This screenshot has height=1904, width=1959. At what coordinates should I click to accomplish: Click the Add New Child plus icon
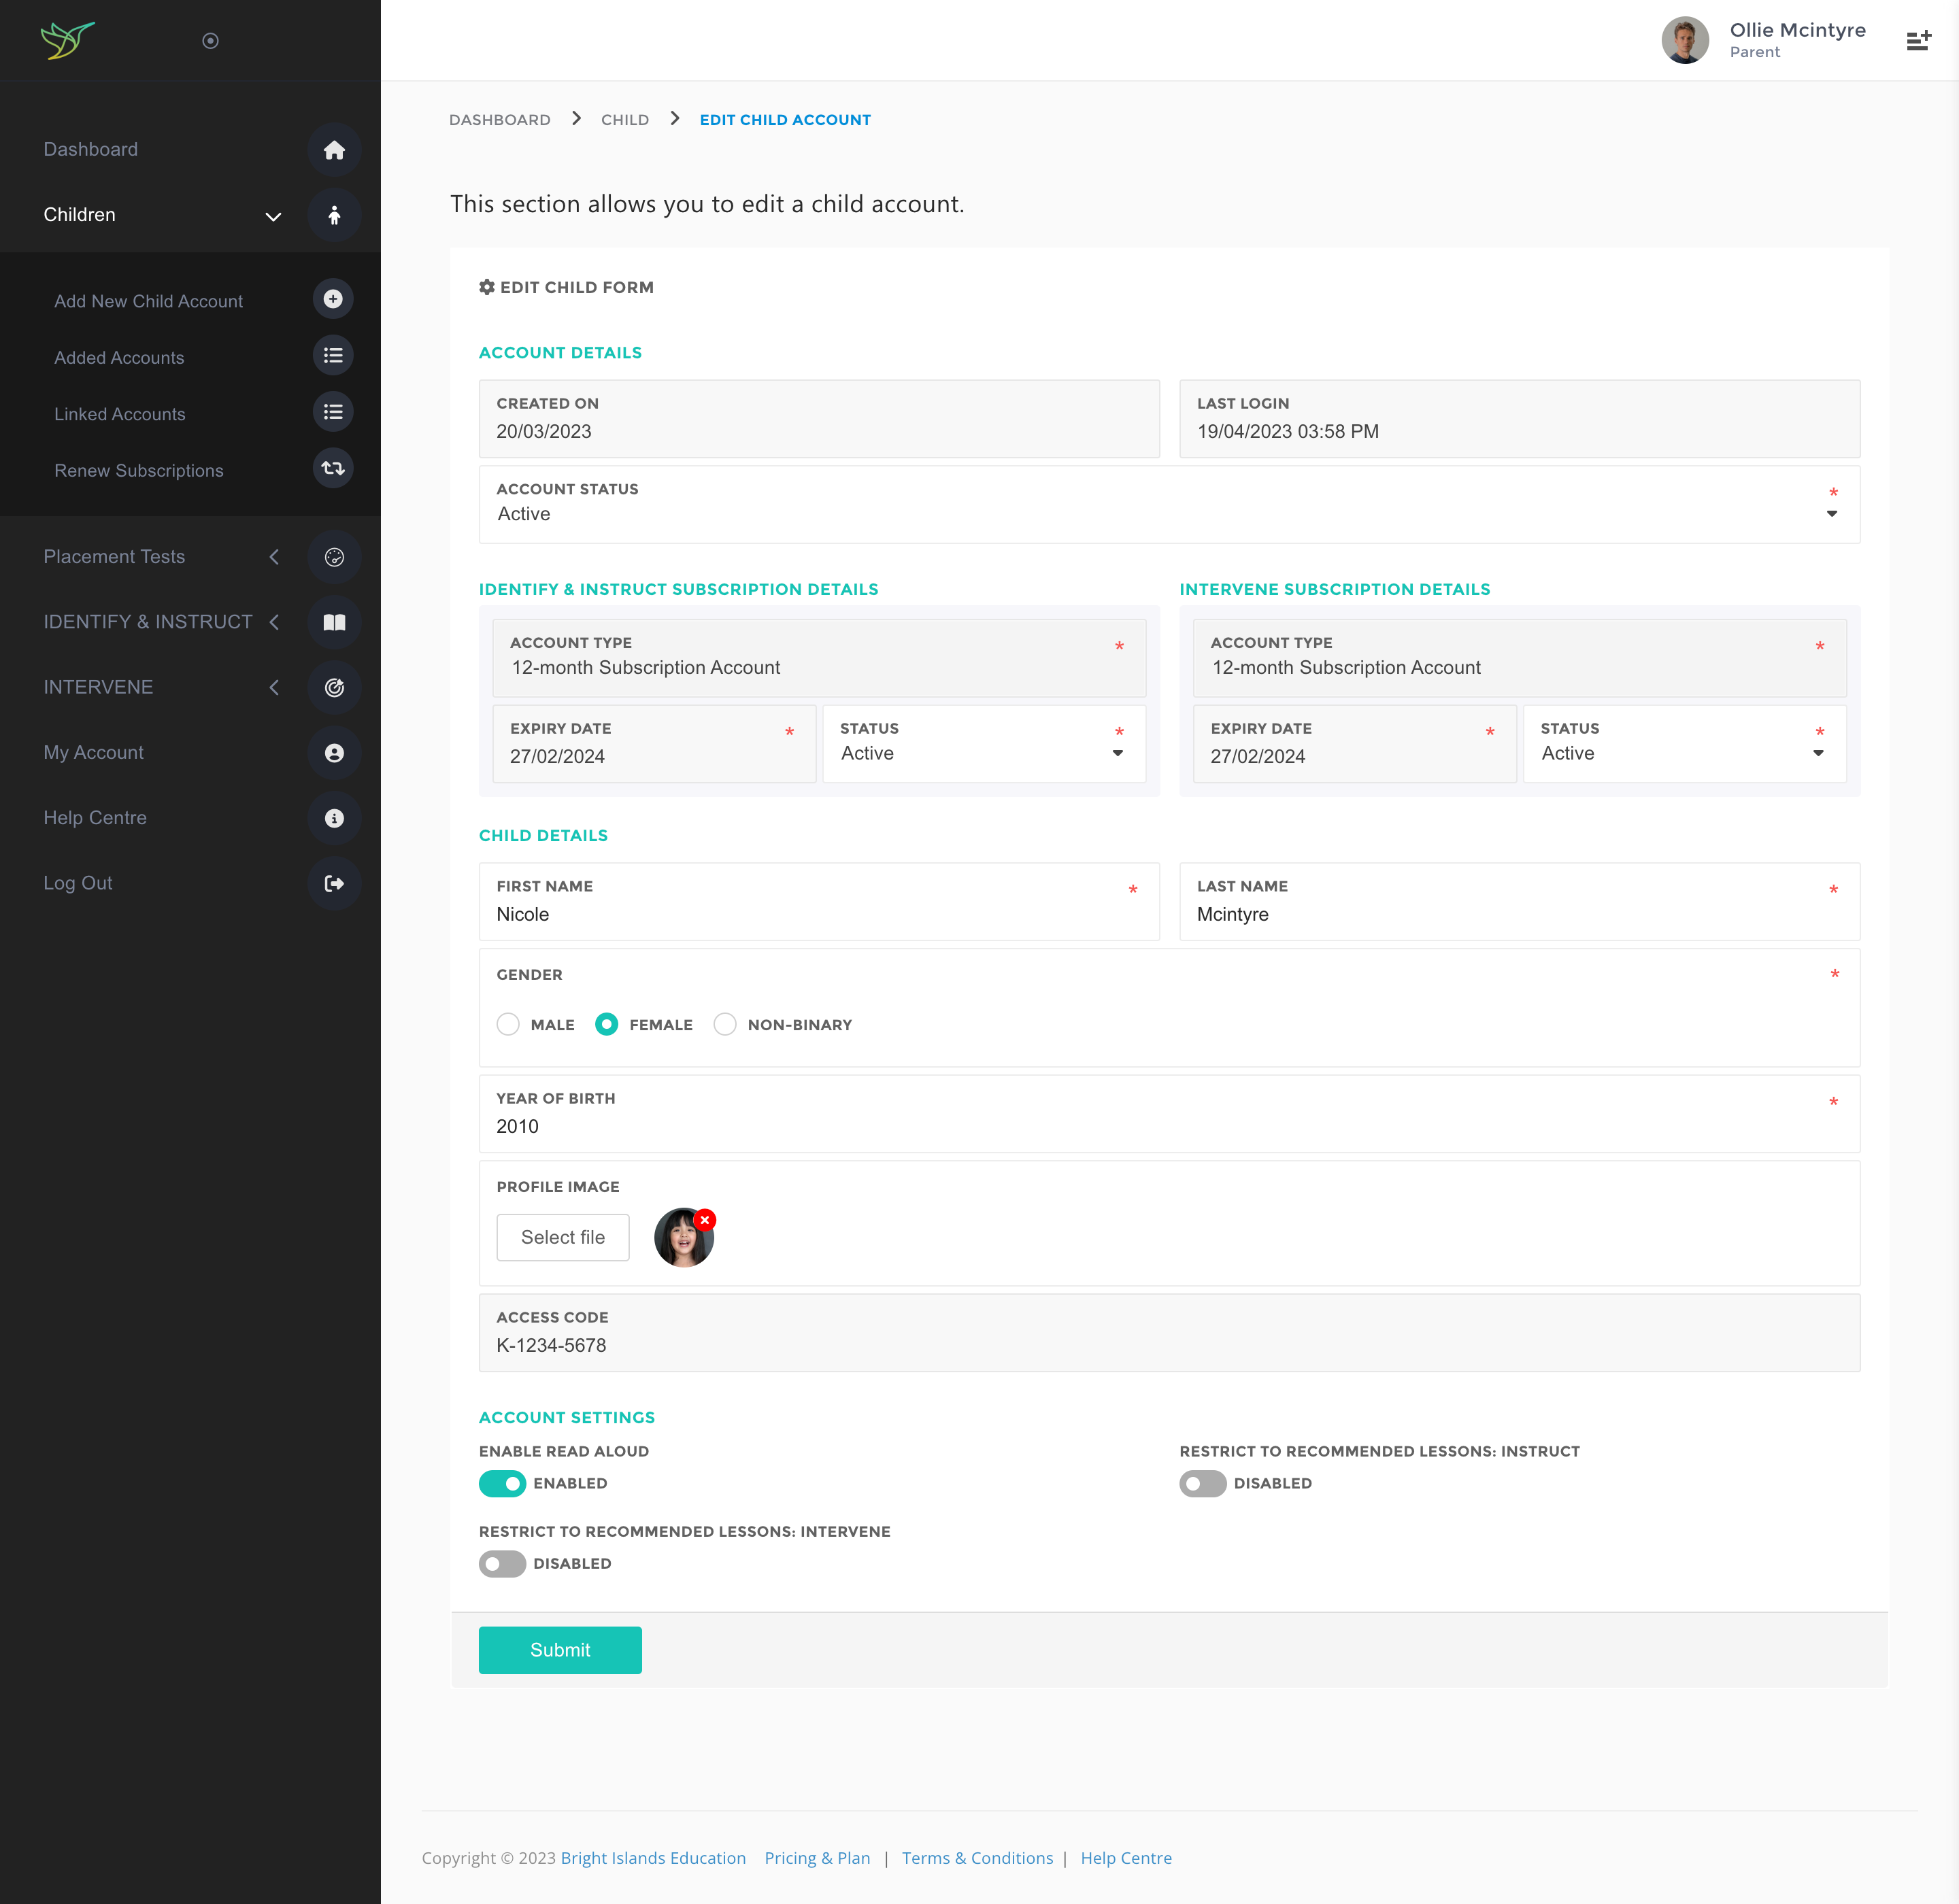[x=333, y=299]
